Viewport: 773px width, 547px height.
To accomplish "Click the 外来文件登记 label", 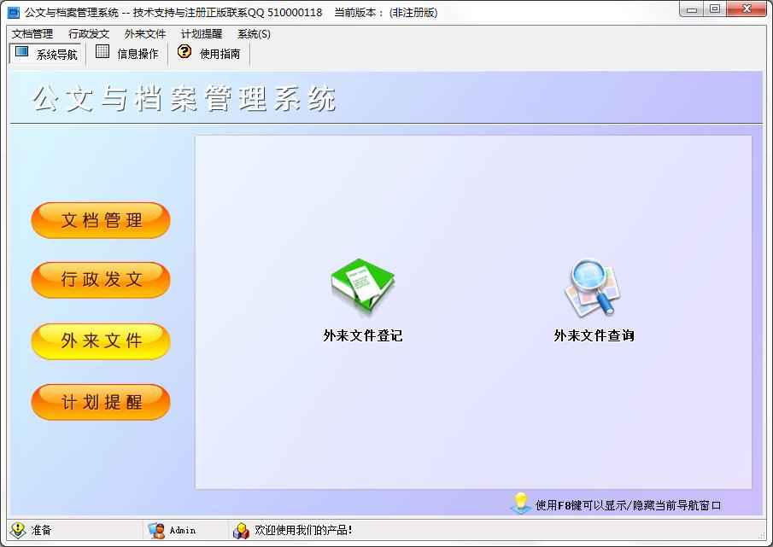I will tap(363, 335).
